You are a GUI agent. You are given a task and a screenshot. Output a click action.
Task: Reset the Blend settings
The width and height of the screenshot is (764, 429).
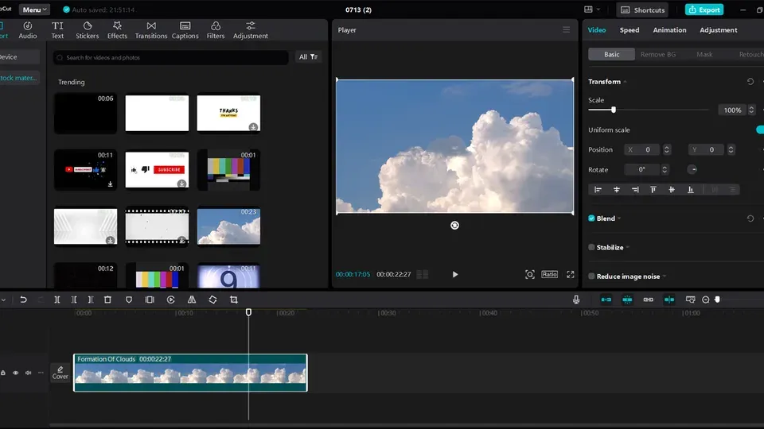pos(750,218)
